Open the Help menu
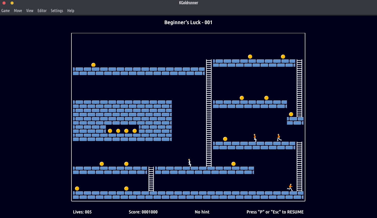This screenshot has width=377, height=218. point(71,11)
